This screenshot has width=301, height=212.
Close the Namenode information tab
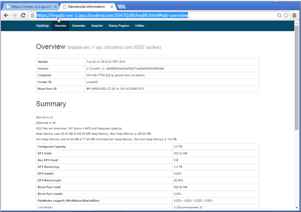(x=112, y=7)
